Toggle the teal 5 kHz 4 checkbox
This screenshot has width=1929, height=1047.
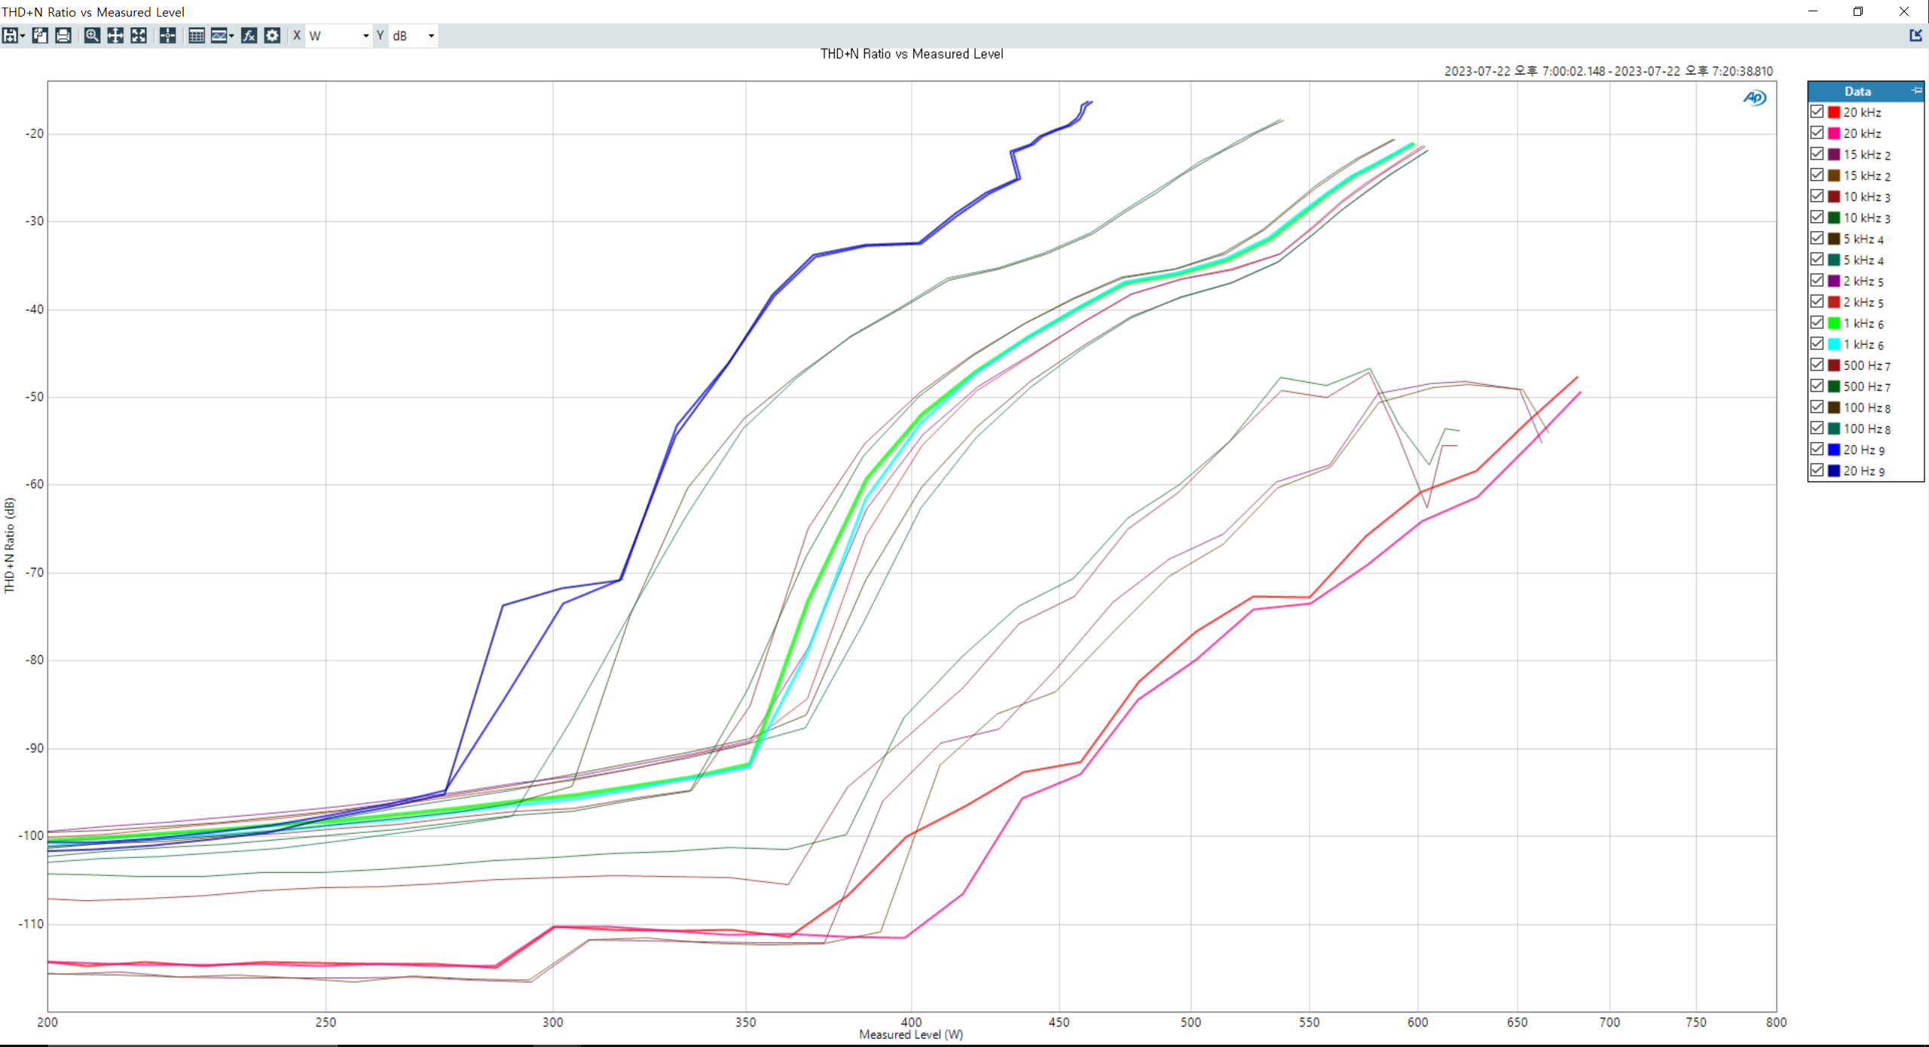click(x=1817, y=259)
